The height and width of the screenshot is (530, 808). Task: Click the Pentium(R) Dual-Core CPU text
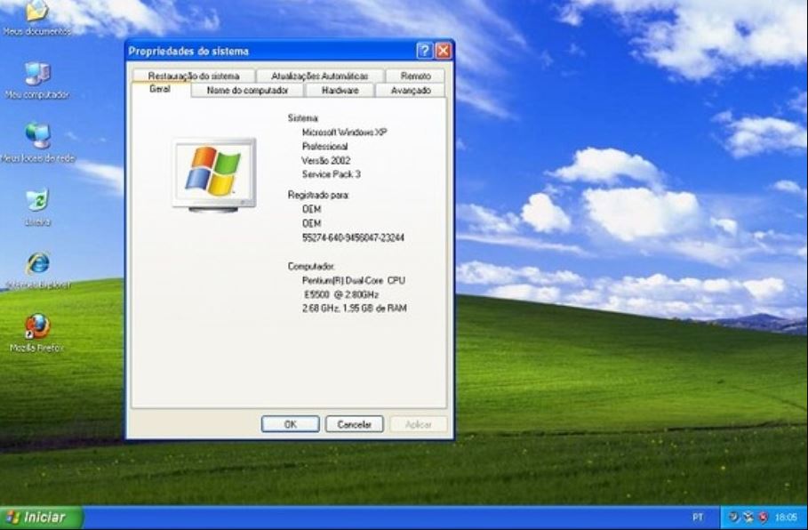click(x=354, y=280)
